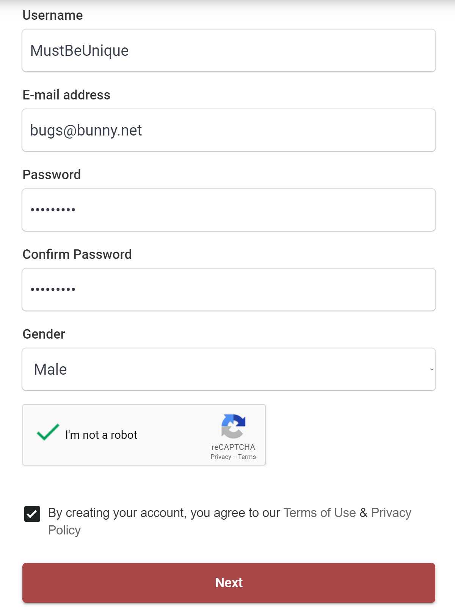Screen dimensions: 455x610
Task: Focus the Username field containing MustBeUnique
Action: [x=229, y=50]
